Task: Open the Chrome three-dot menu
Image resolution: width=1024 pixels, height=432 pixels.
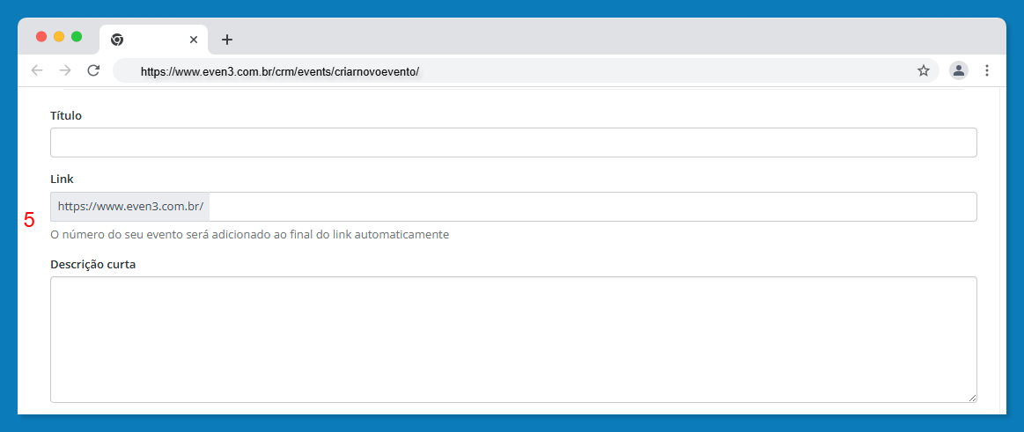Action: (987, 70)
